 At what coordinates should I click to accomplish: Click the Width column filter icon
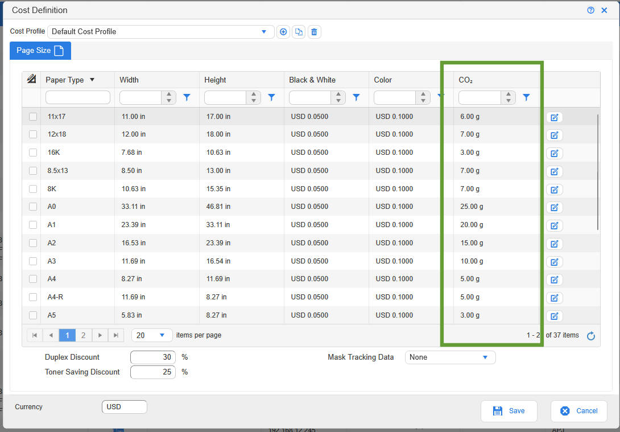[187, 97]
